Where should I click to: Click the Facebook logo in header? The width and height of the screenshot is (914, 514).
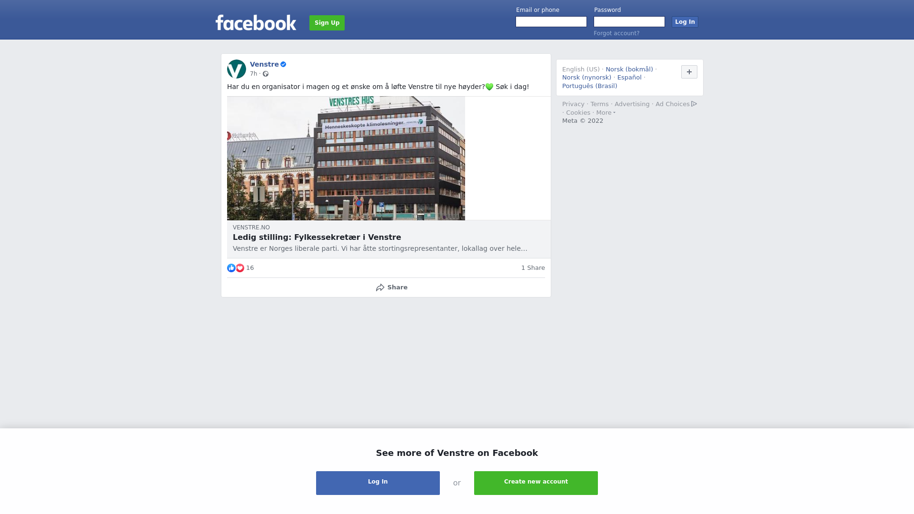click(x=256, y=22)
